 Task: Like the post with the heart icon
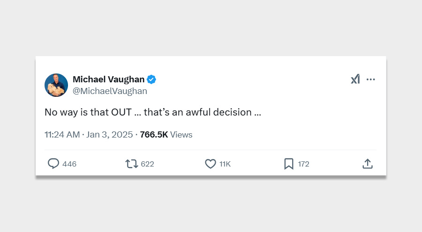click(211, 164)
